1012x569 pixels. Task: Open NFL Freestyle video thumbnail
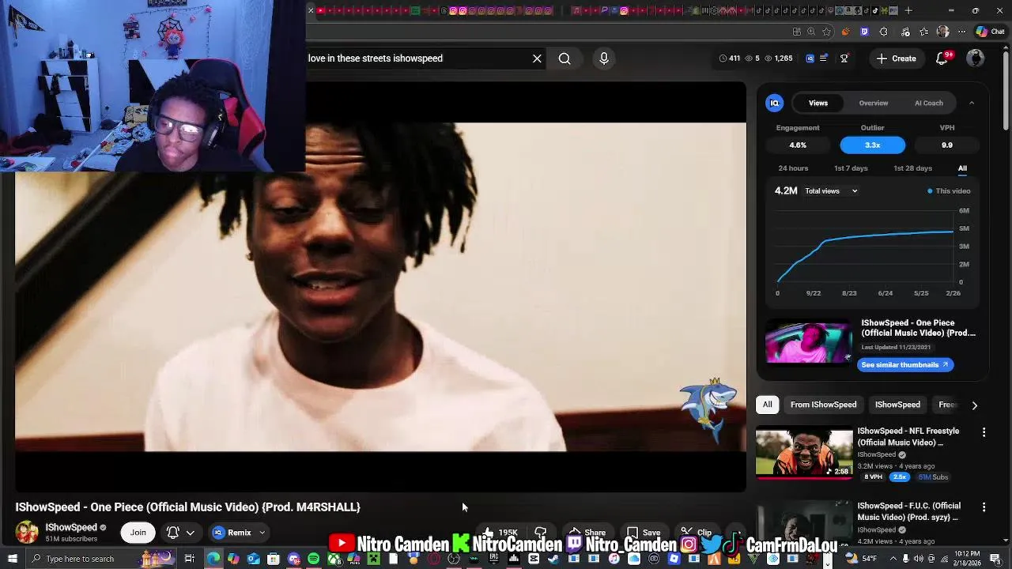pyautogui.click(x=804, y=453)
